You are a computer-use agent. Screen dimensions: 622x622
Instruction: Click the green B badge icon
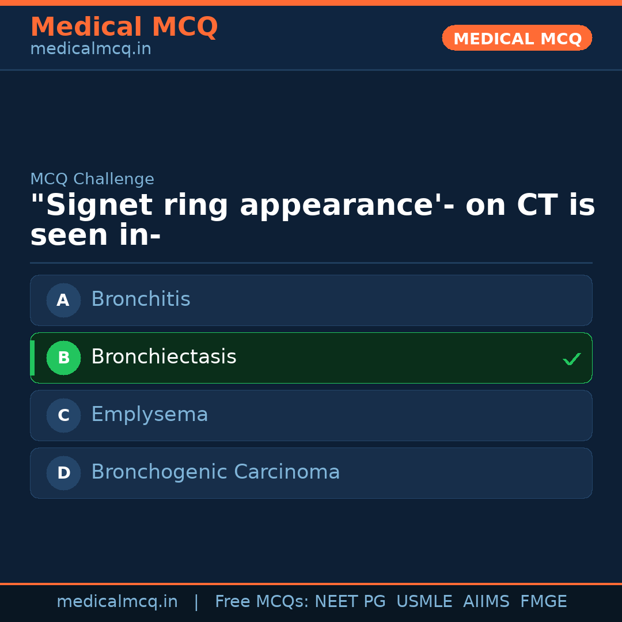pos(63,358)
